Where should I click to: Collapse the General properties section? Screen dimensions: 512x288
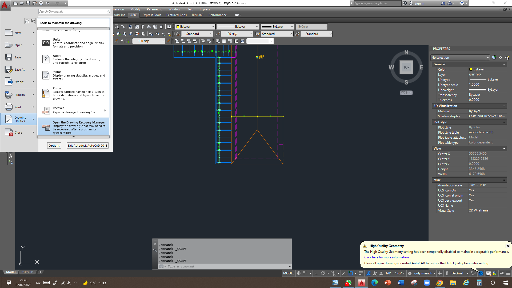pos(504,64)
